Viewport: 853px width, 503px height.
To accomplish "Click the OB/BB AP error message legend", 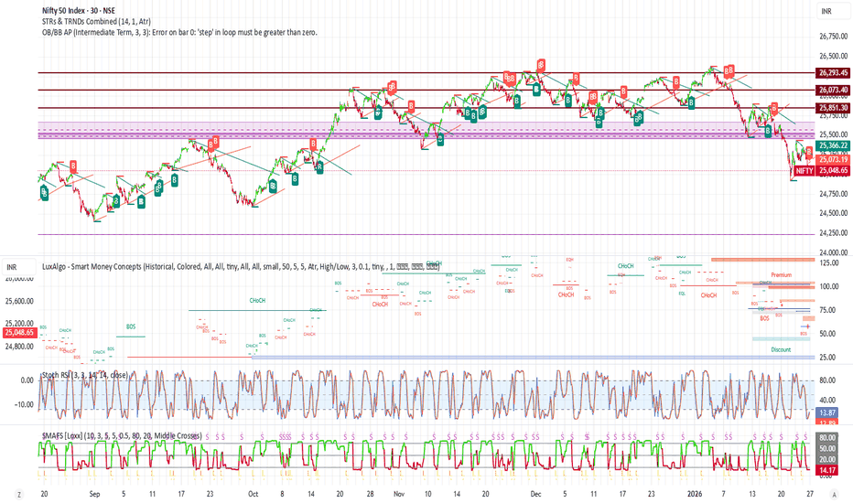I will coord(179,32).
